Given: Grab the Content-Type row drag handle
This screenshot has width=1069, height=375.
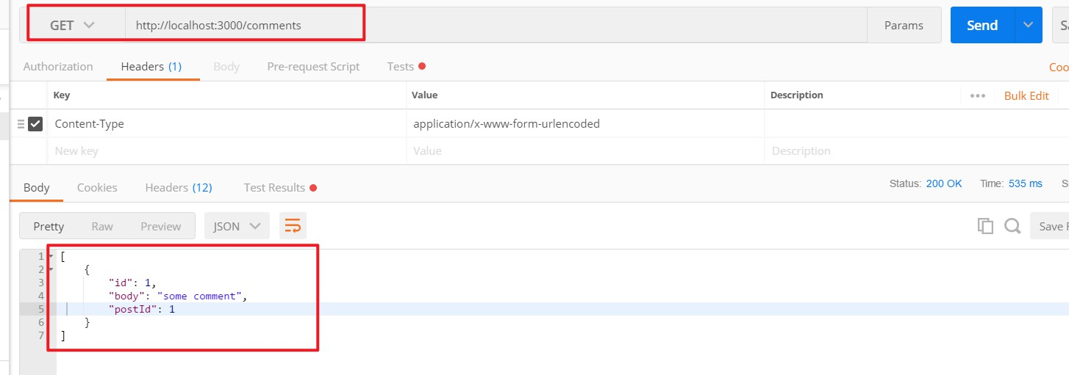Looking at the screenshot, I should point(21,124).
